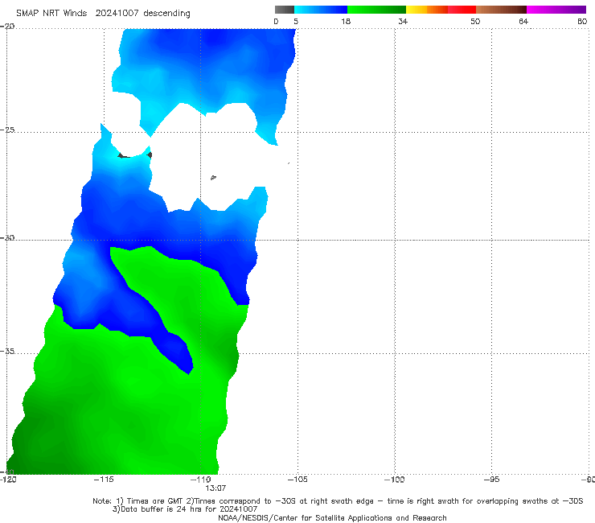Click the small island marker near -27 latitude
Screen dimensions: 595x523
tap(213, 177)
